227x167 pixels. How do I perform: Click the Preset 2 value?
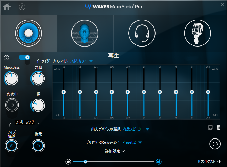pos(129,142)
